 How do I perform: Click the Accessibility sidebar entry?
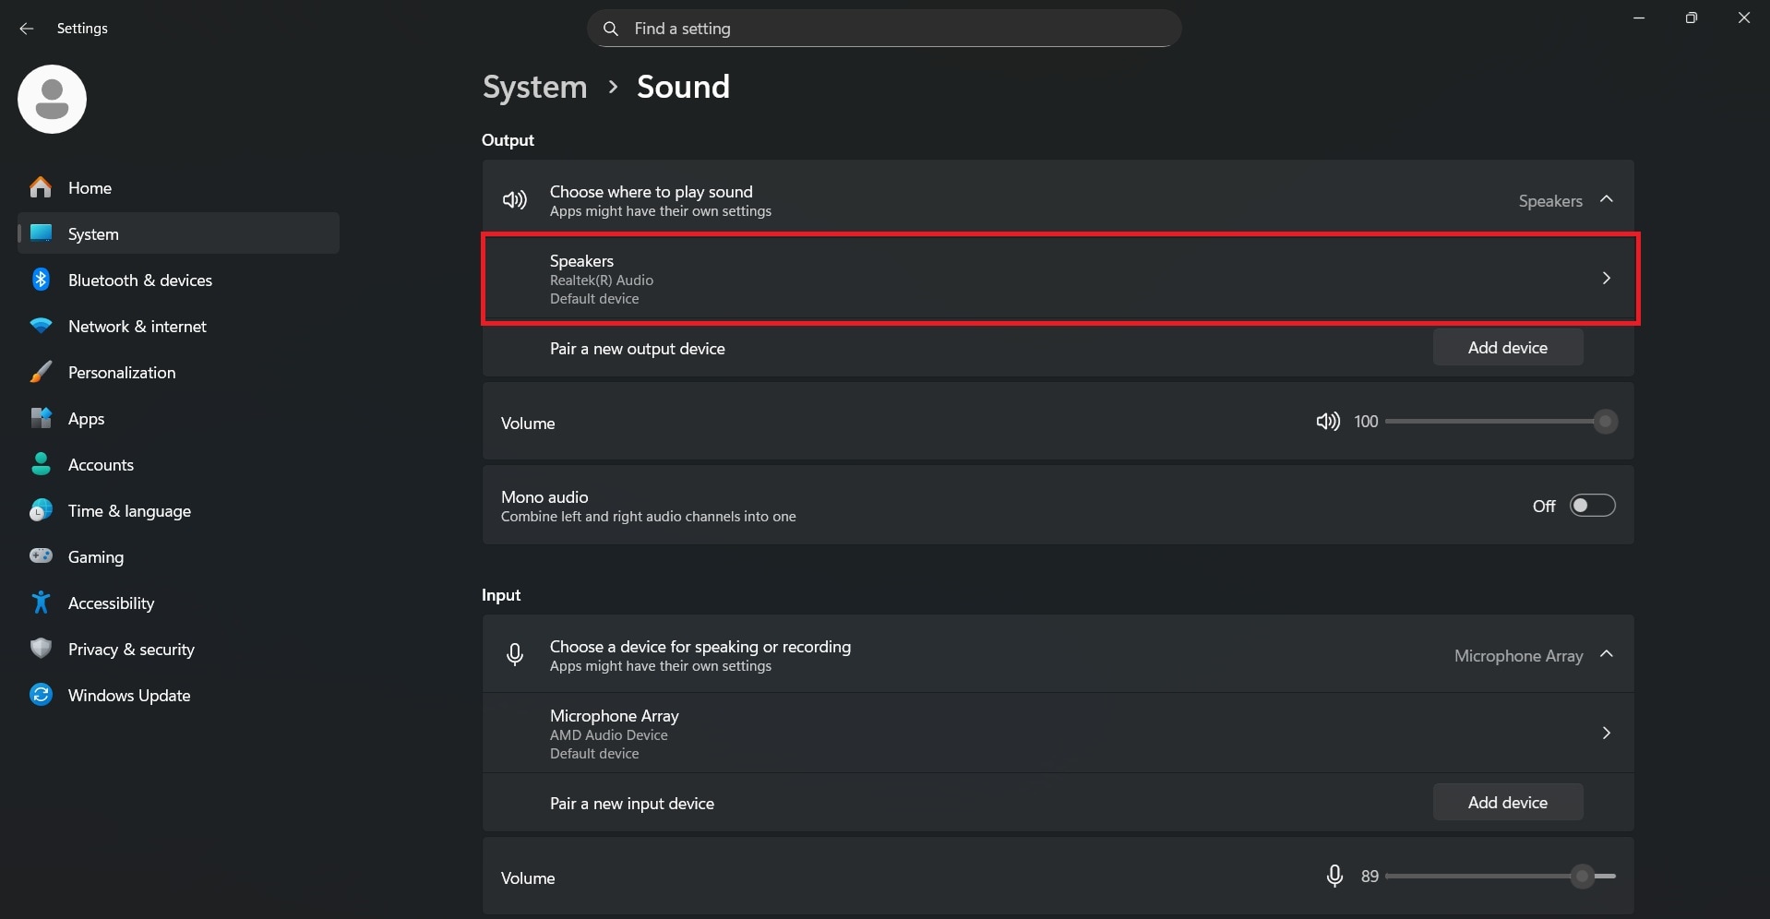[x=112, y=603]
